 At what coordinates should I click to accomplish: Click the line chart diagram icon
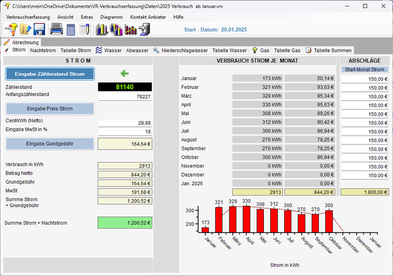[131, 29]
